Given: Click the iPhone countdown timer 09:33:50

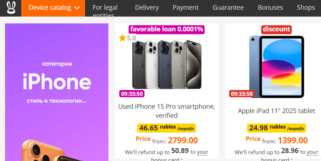Looking at the screenshot, I should [x=131, y=94].
